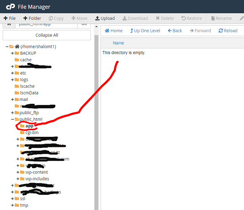Go to Home in navigation bar
244x210 pixels.
(114, 31)
